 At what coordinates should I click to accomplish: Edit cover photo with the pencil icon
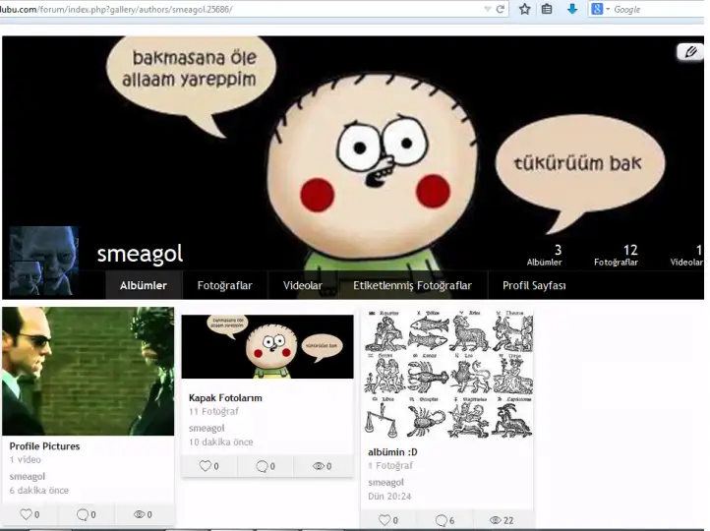point(690,51)
